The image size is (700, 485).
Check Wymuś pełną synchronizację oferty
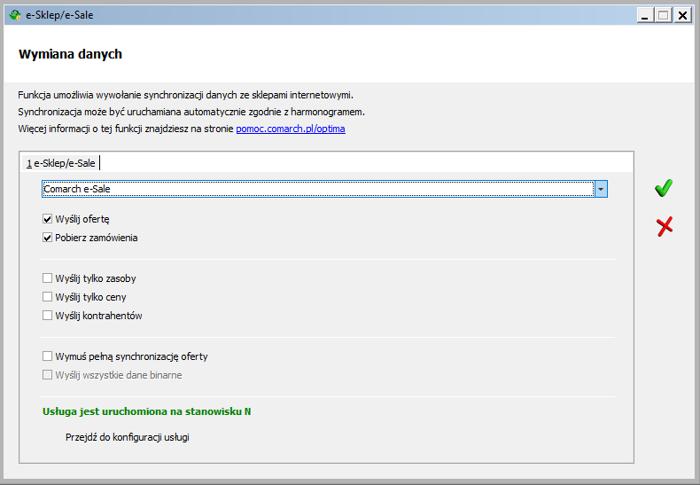pyautogui.click(x=47, y=356)
